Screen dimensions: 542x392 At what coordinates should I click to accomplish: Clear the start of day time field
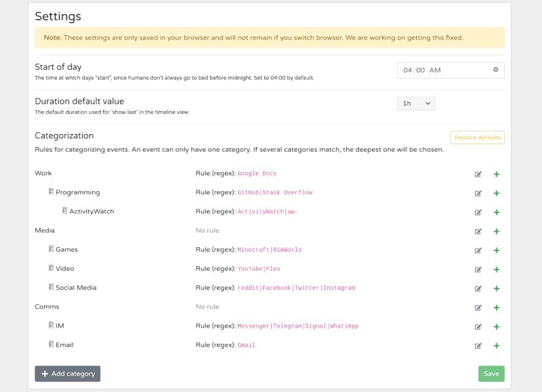pos(495,70)
